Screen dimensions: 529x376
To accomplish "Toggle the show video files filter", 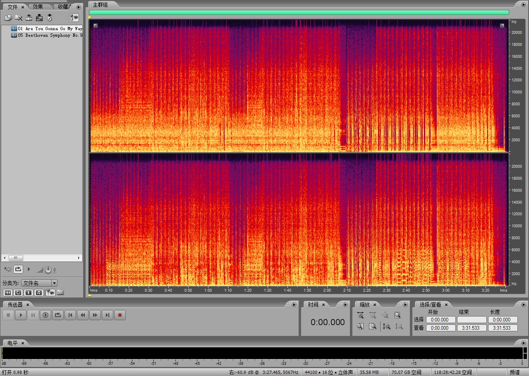I will point(29,293).
